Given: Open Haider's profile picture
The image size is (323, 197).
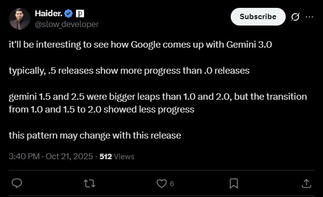Looking at the screenshot, I should click(x=19, y=18).
